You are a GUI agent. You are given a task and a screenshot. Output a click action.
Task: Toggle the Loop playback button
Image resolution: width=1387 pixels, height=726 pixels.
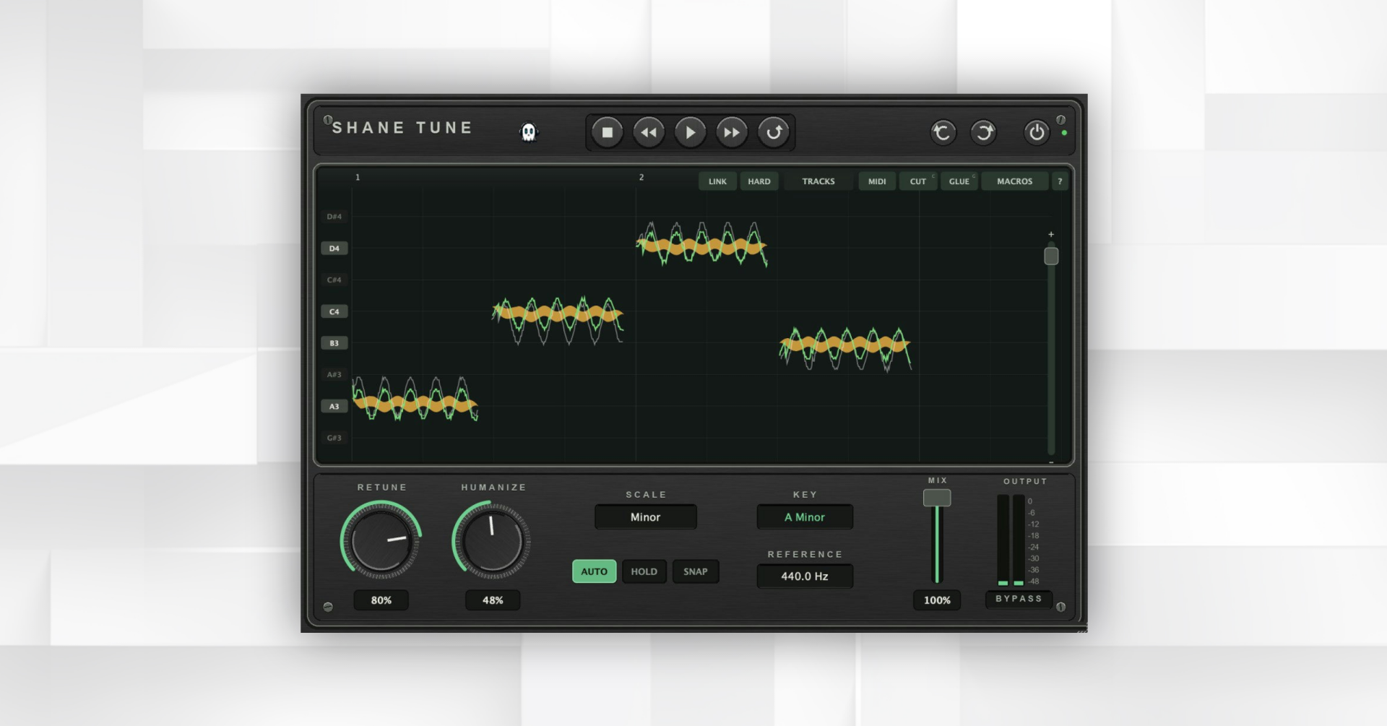pos(774,132)
